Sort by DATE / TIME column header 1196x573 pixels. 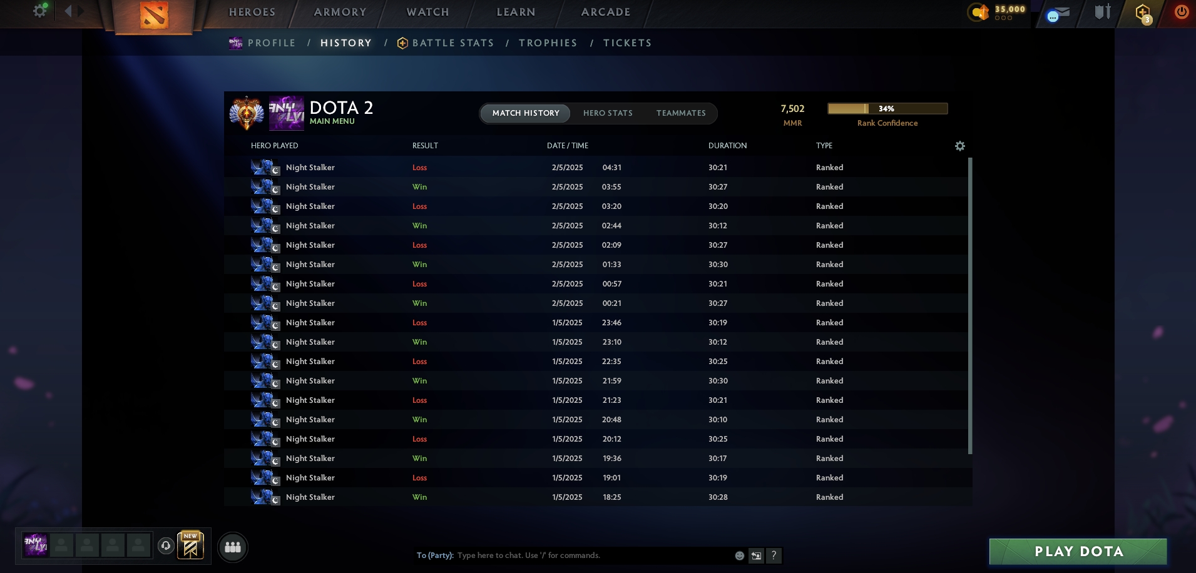tap(568, 146)
